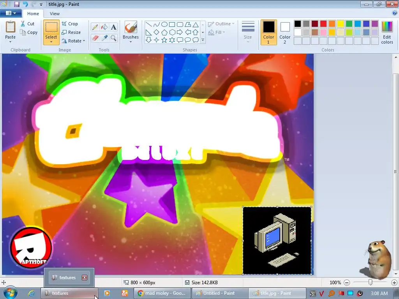Pick the Line shape
399x299 pixels.
(148, 25)
